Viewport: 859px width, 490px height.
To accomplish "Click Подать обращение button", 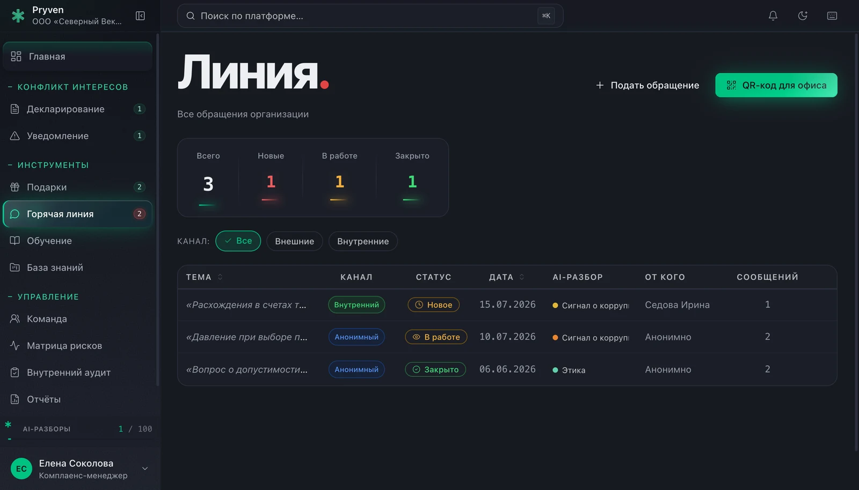I will (x=647, y=85).
